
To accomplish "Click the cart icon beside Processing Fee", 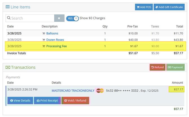I will coord(44,46).
